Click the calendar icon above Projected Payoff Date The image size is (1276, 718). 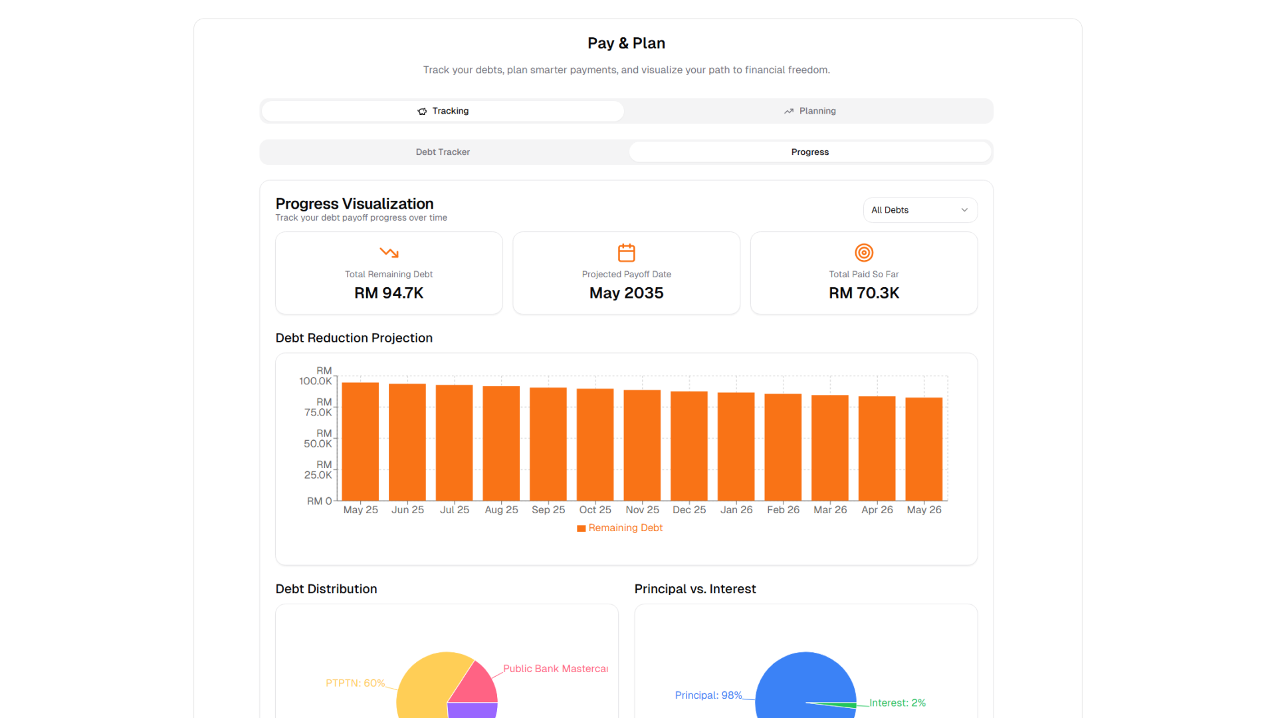[626, 253]
